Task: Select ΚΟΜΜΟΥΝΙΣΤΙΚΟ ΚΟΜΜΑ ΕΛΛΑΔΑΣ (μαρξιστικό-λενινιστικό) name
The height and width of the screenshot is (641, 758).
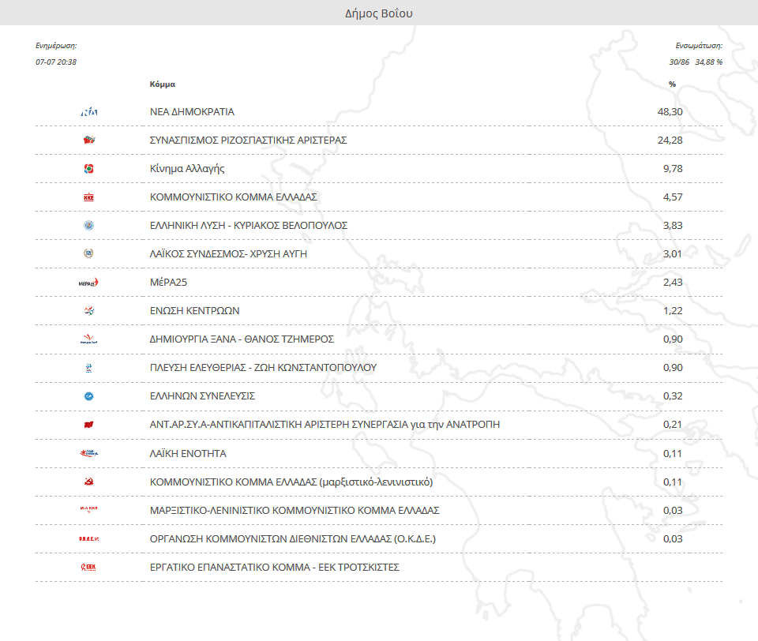Action: tap(291, 482)
